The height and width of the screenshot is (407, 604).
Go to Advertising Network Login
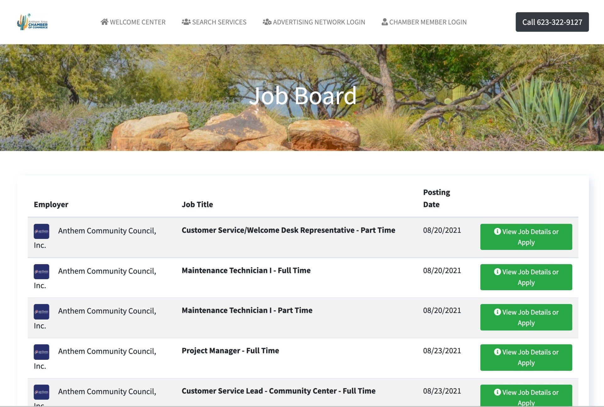pyautogui.click(x=319, y=22)
